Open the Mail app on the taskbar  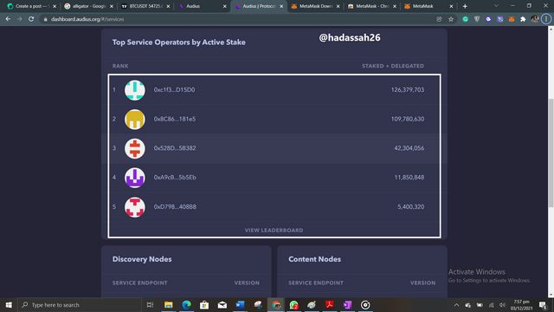click(x=222, y=304)
